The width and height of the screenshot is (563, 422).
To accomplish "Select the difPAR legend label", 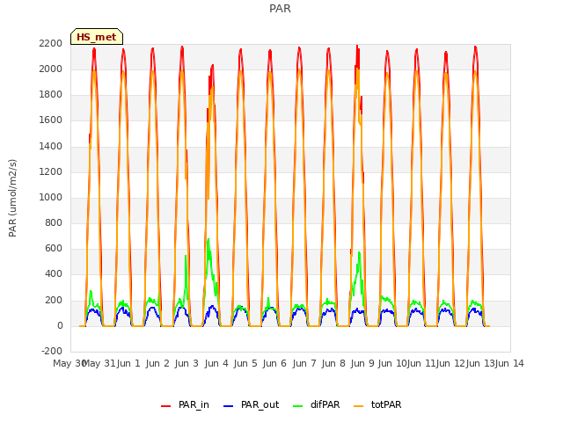I will pos(325,404).
